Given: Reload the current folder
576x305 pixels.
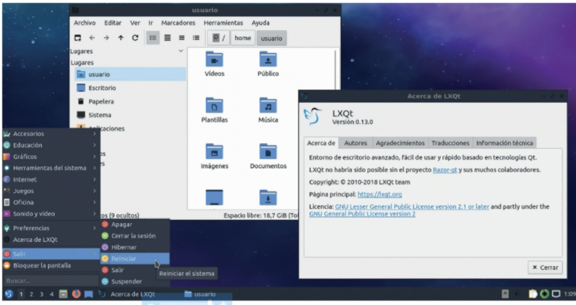Looking at the screenshot, I should (135, 38).
